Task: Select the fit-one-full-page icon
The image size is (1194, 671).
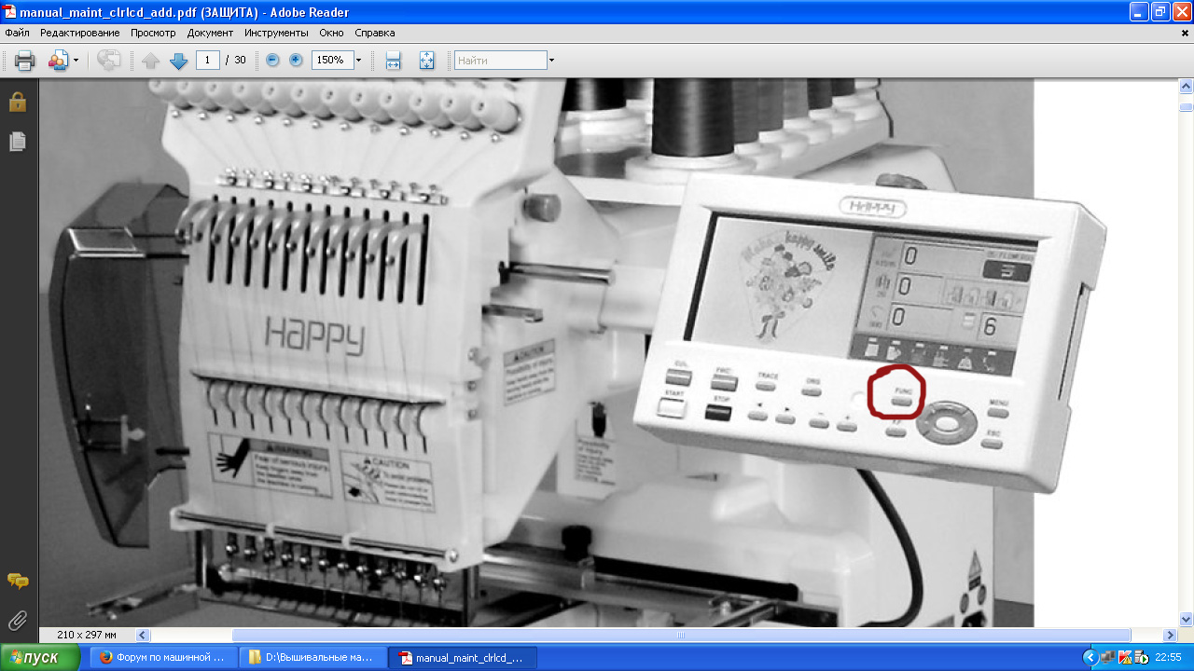Action: tap(426, 61)
